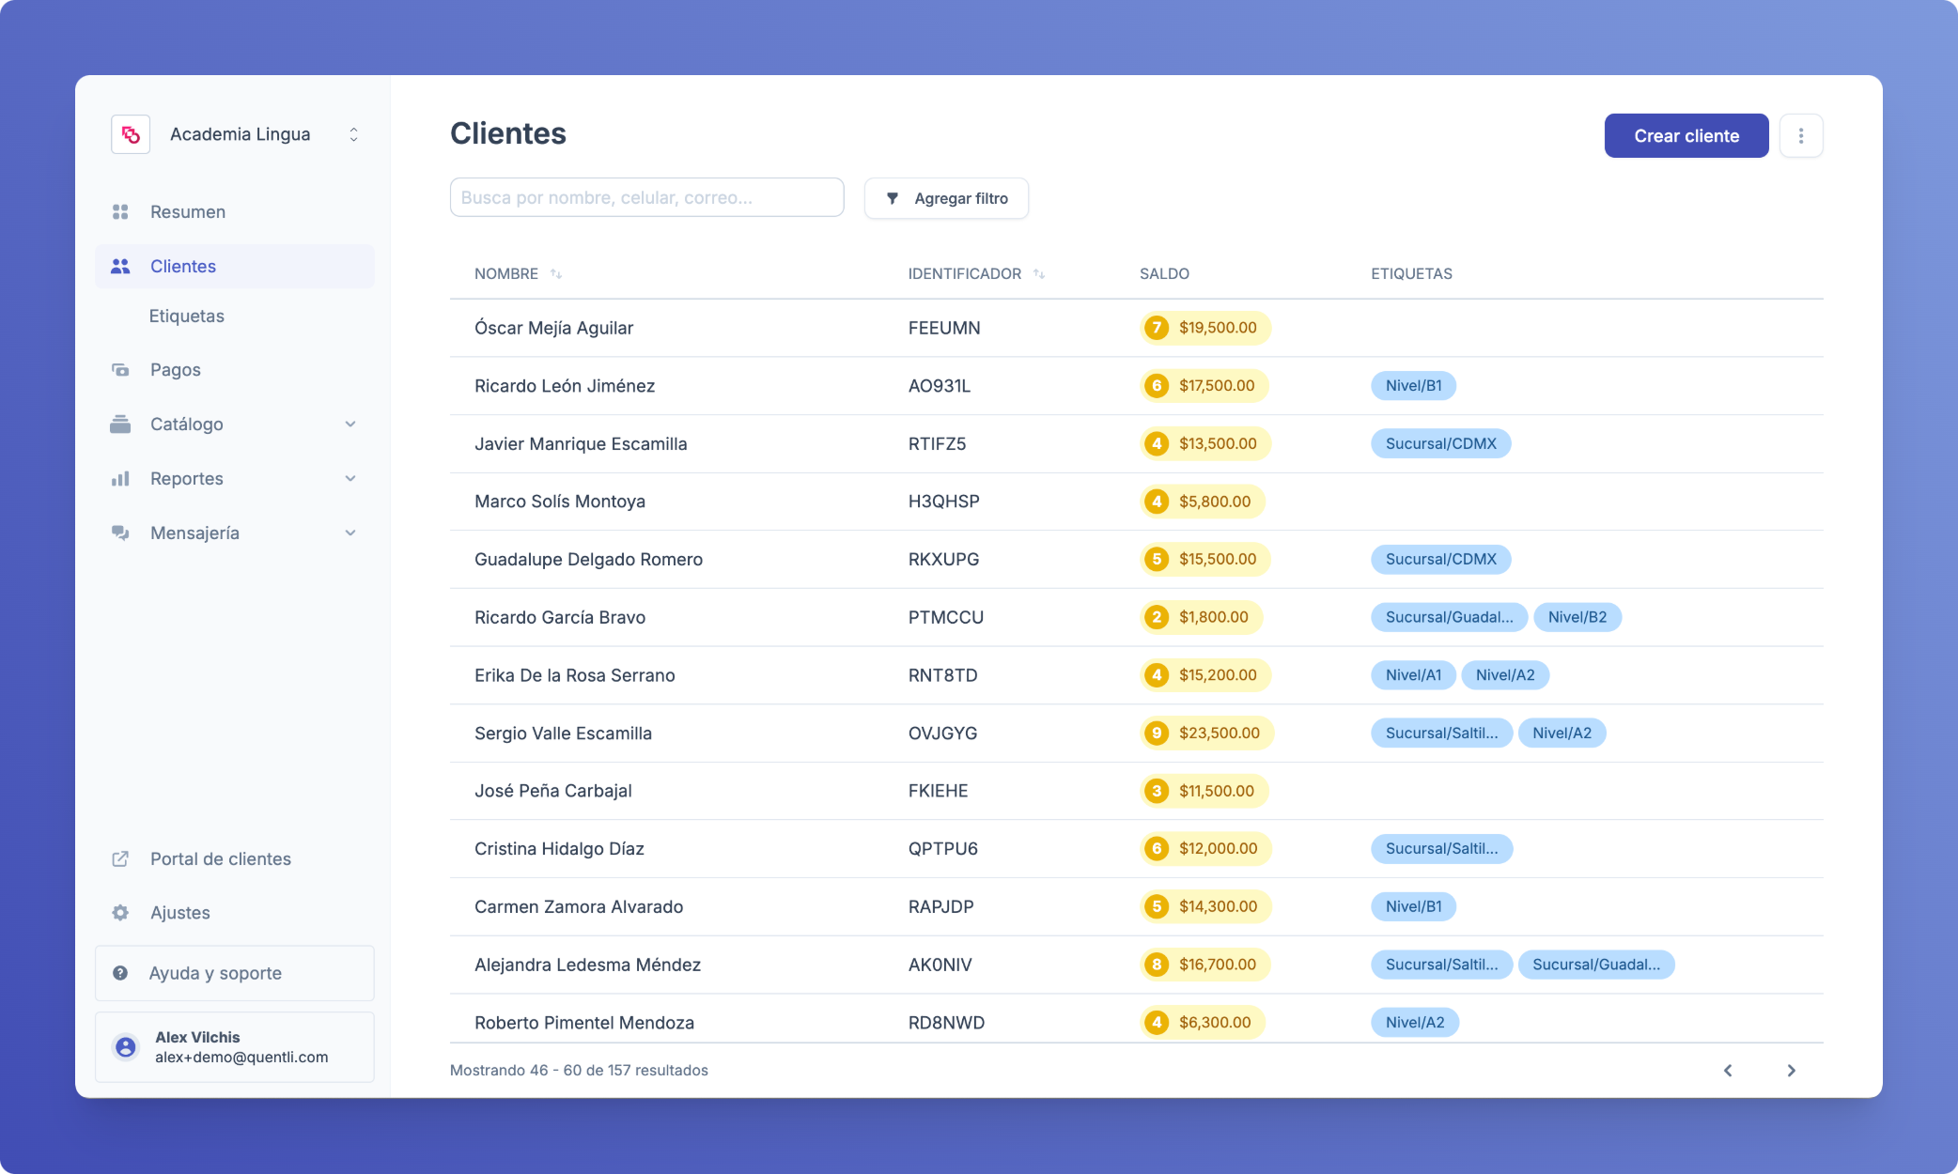Go to next results page arrow

pos(1791,1071)
